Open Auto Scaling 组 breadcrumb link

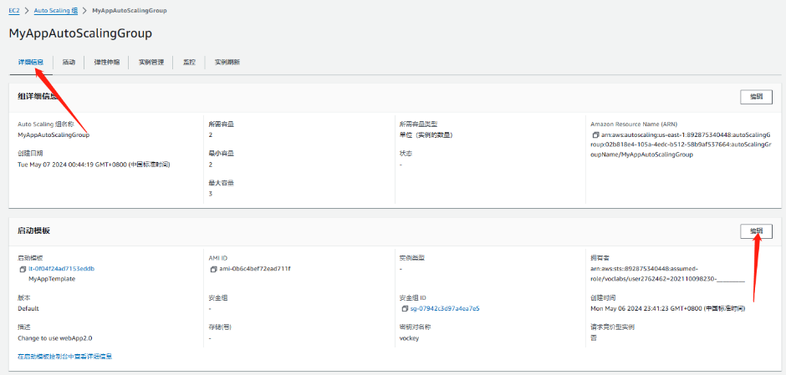56,11
